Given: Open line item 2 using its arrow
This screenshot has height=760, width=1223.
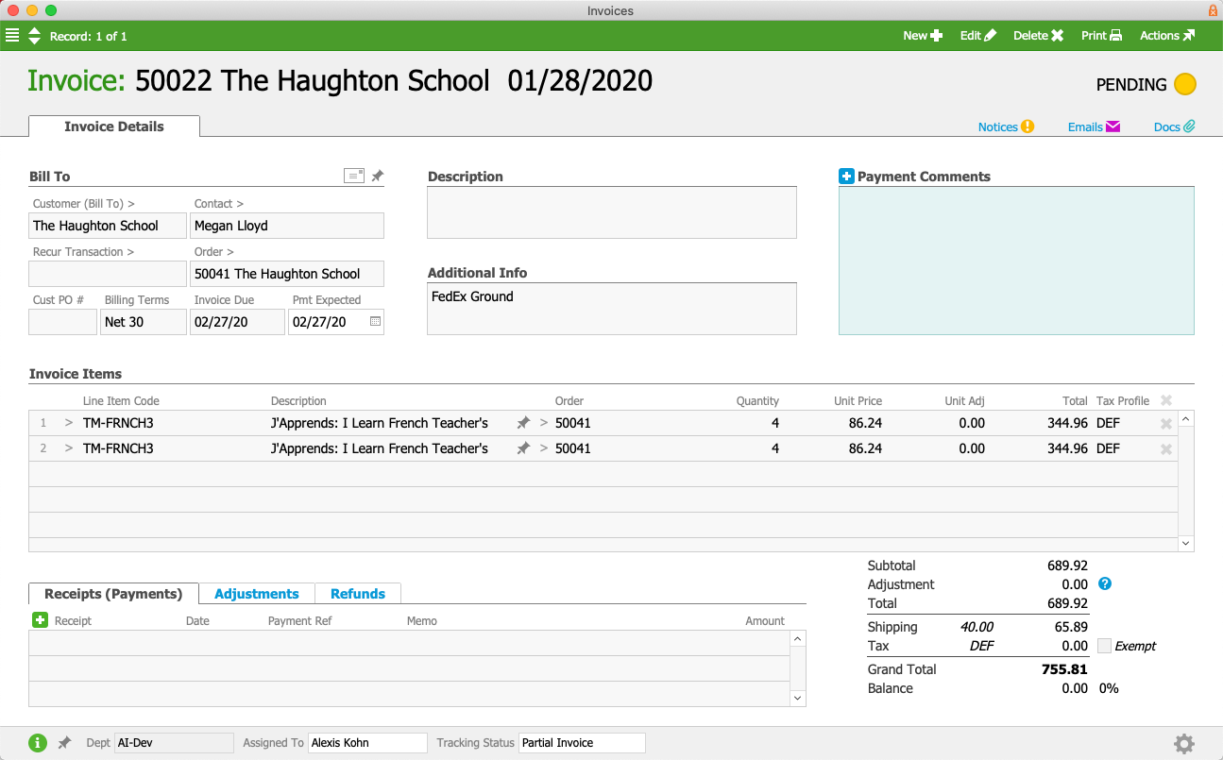Looking at the screenshot, I should (68, 448).
